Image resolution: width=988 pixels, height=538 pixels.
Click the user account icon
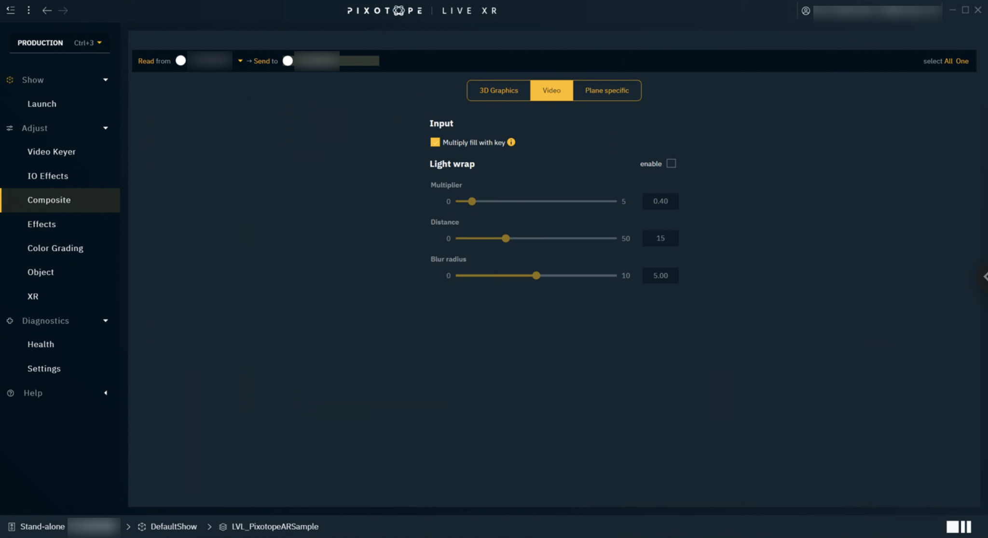click(x=806, y=11)
